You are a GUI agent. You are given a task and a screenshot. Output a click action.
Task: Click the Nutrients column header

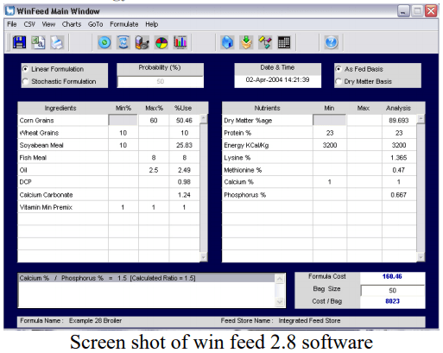tap(267, 108)
